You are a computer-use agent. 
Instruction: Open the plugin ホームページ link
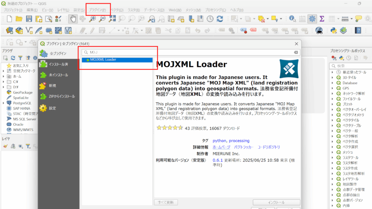[221, 147]
